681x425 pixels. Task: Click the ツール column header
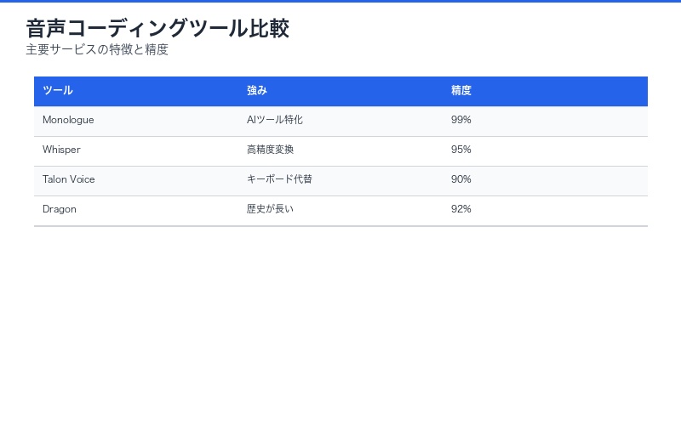pos(58,91)
